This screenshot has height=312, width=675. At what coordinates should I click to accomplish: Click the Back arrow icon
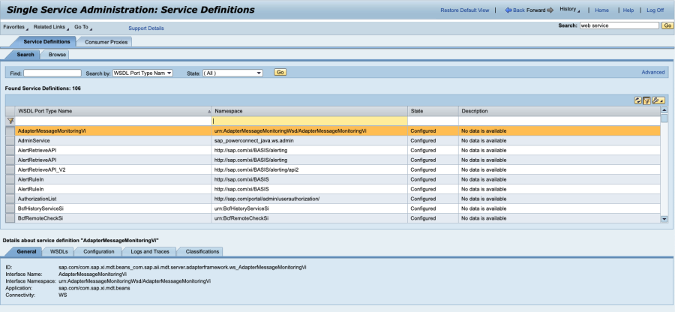coord(508,10)
